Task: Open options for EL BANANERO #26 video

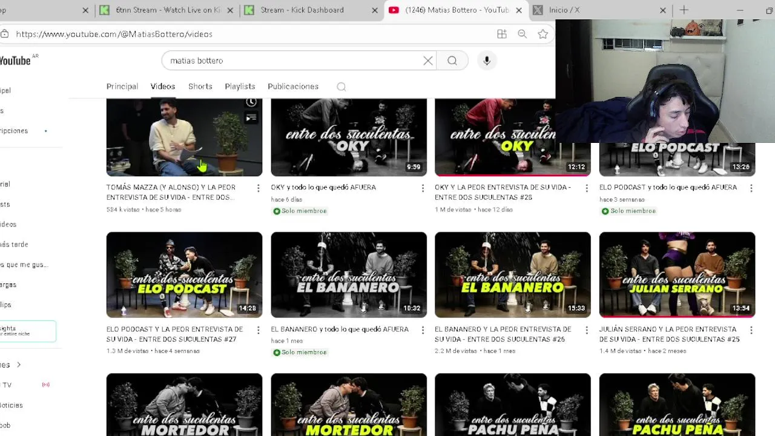Action: (x=587, y=330)
